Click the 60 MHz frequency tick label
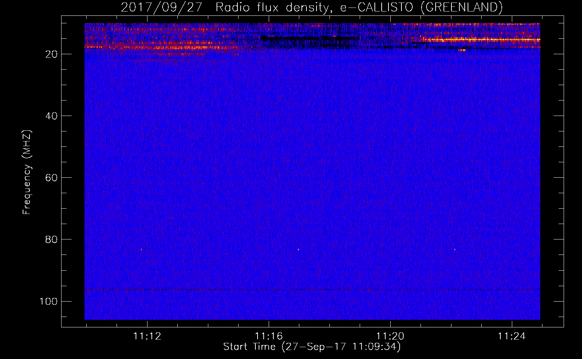The image size is (582, 359). (x=51, y=178)
